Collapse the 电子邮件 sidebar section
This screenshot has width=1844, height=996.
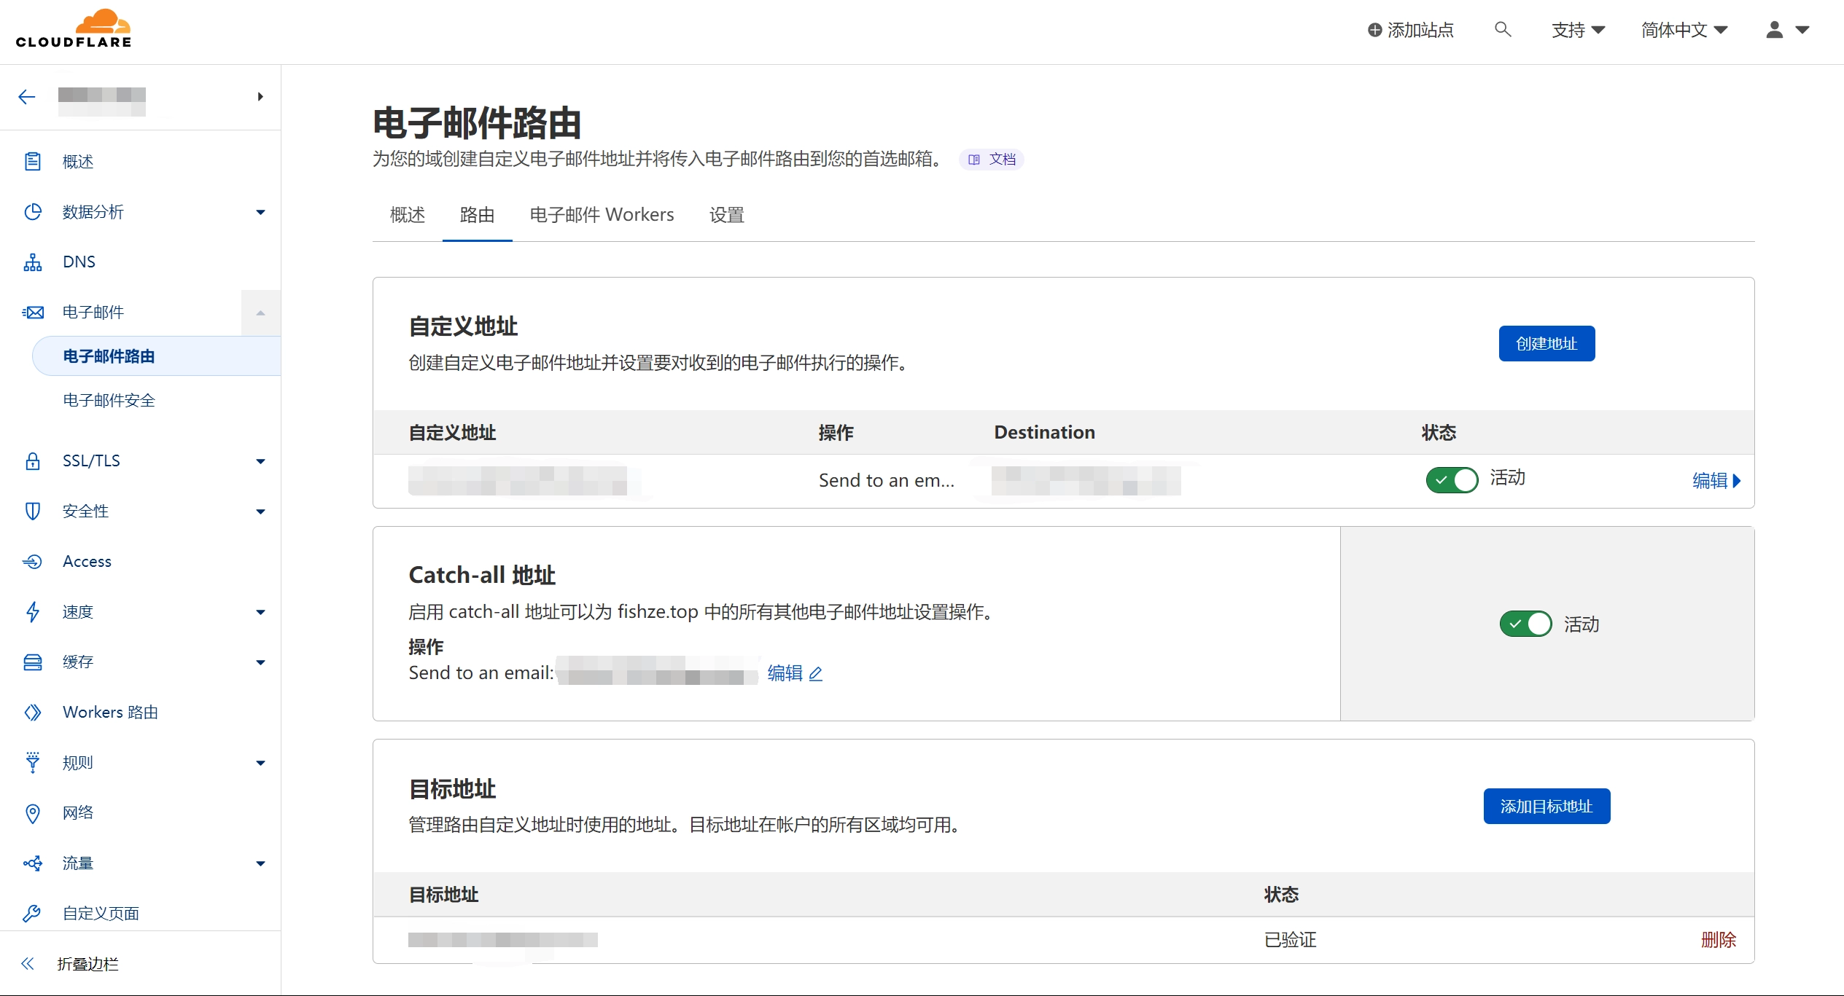pos(260,313)
